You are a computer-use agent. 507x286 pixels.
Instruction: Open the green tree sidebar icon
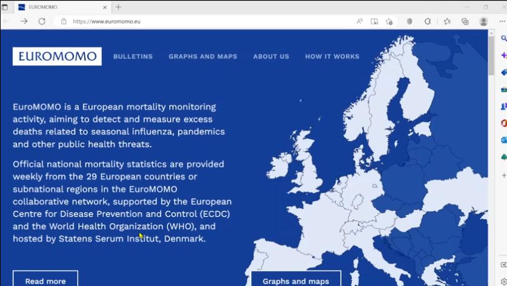point(504,157)
